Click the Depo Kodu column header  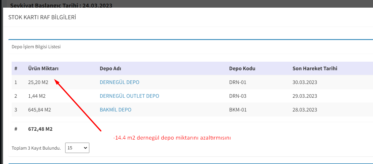pos(242,68)
